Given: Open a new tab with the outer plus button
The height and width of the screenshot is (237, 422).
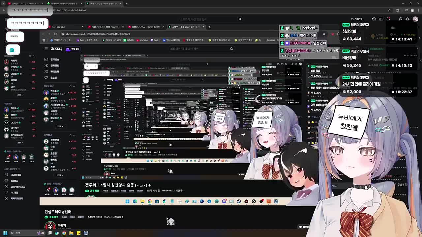Looking at the screenshot, I should 127,3.
